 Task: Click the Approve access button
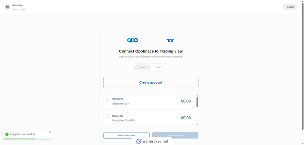[175, 135]
